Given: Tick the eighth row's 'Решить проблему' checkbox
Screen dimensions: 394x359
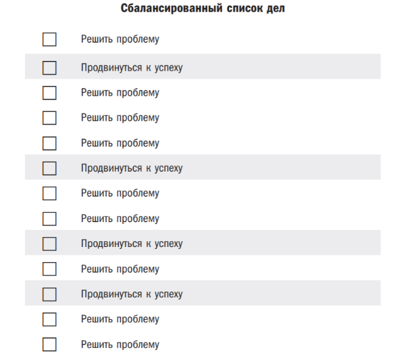Looking at the screenshot, I should (x=49, y=219).
